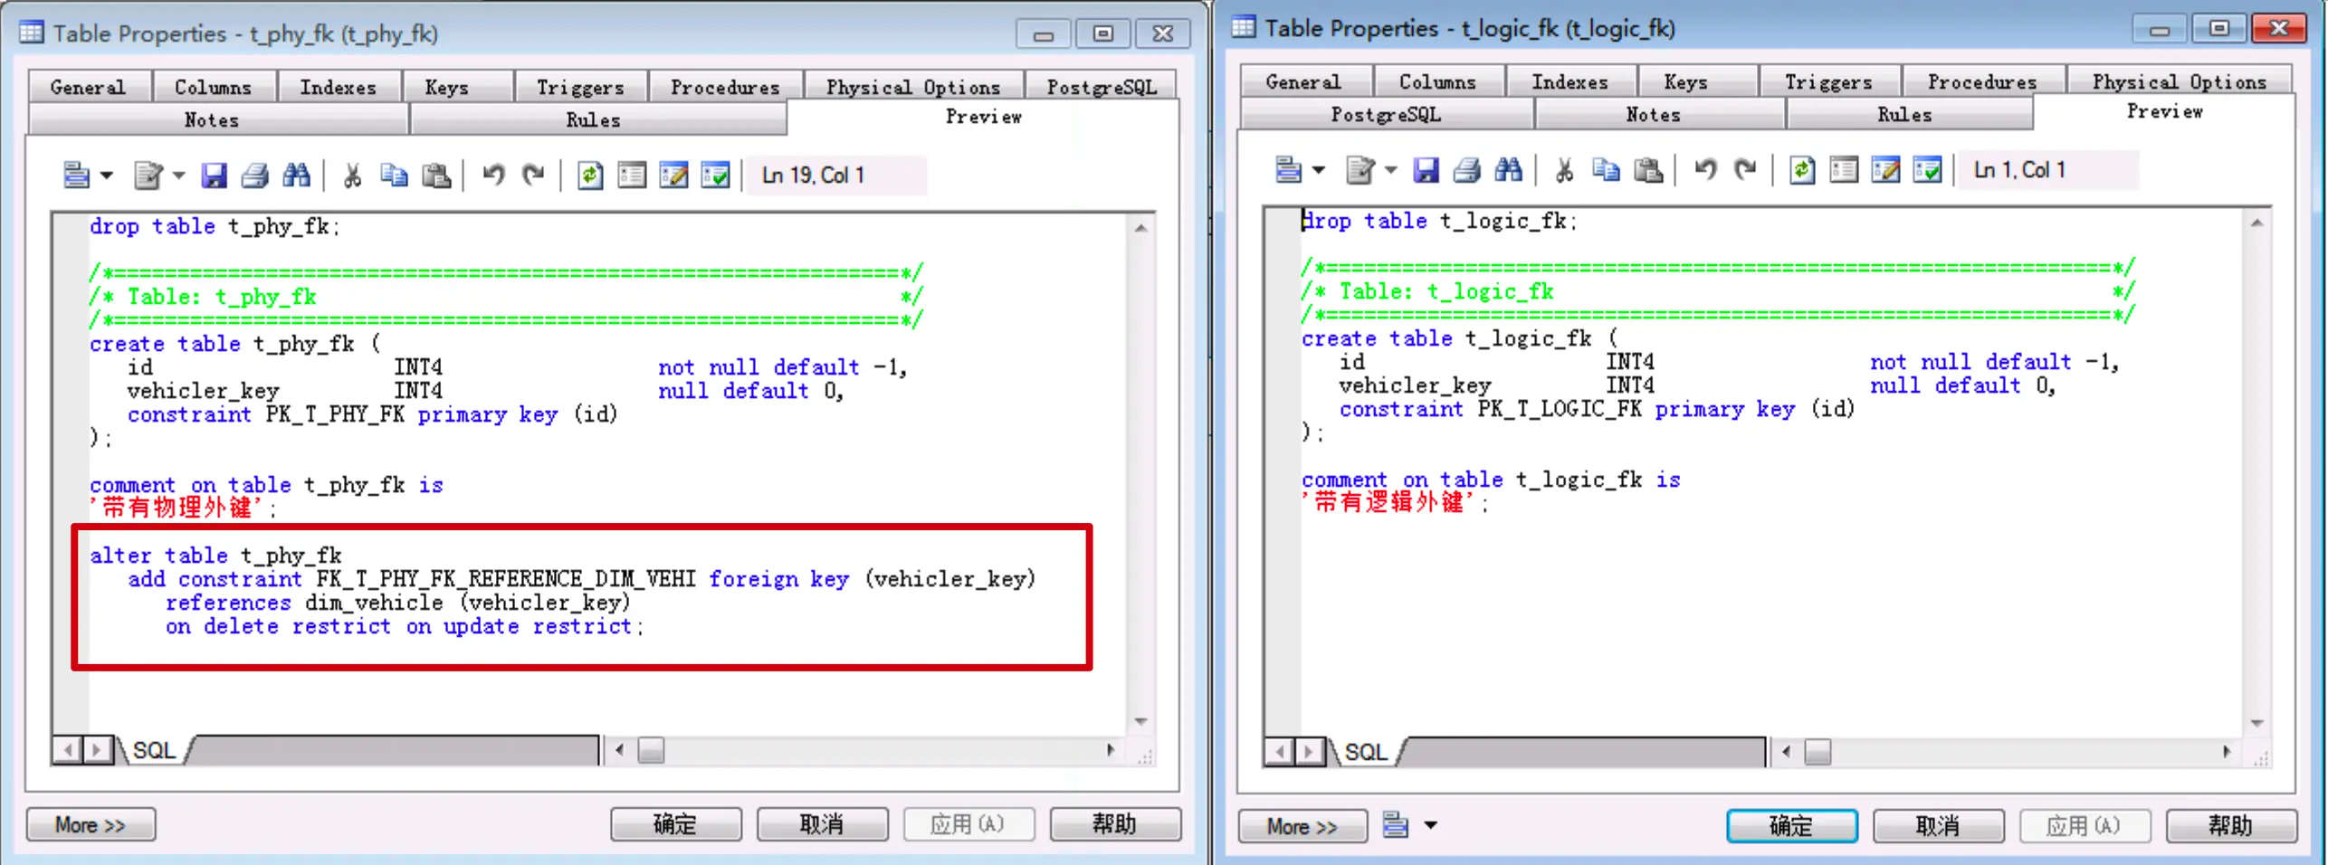The width and height of the screenshot is (2328, 865).
Task: Open edit-with dropdown arrow in t_logic_fk toolbar
Action: coord(1391,170)
